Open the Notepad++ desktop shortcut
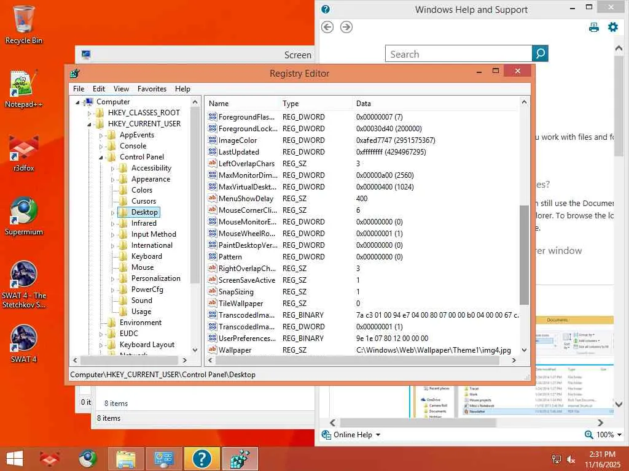Screen dimensions: 629x471 click(x=24, y=89)
